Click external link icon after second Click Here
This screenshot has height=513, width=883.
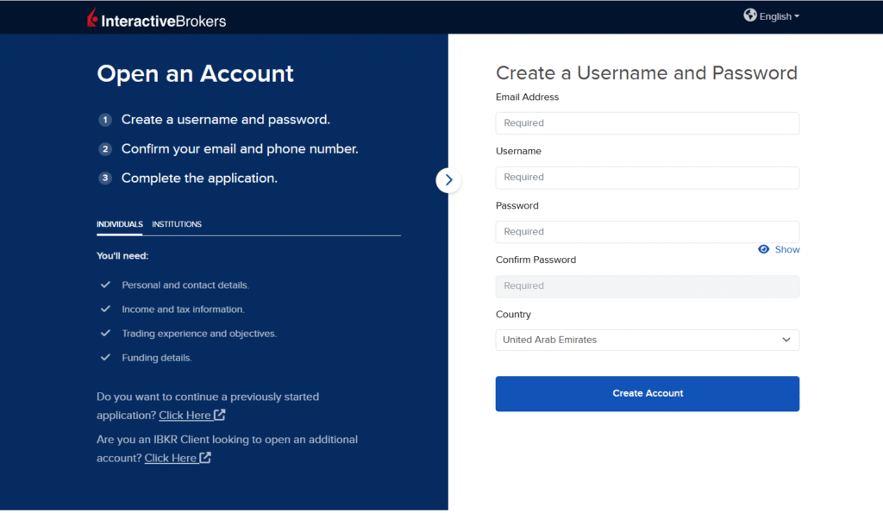click(205, 458)
